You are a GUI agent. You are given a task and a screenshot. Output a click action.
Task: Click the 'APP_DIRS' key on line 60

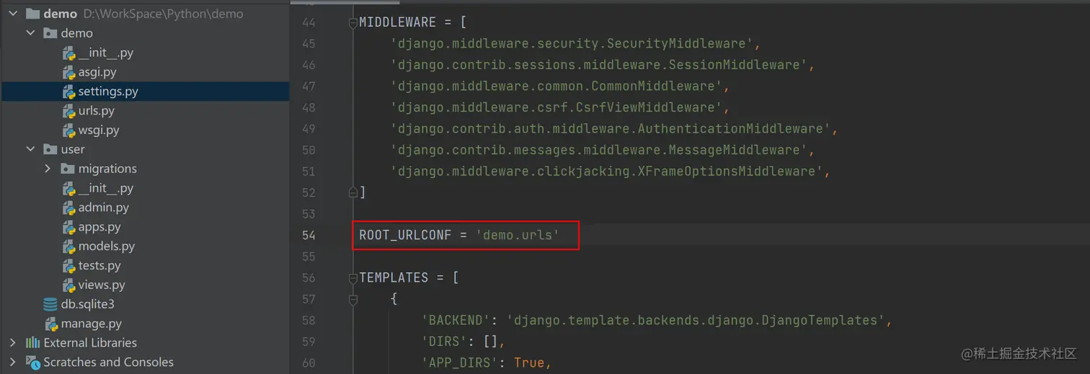click(x=461, y=362)
